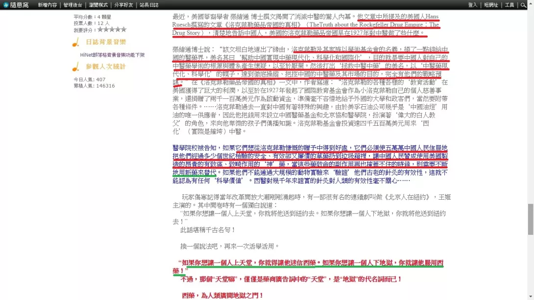Give a one-star rating
Viewport: 534px width, 300px height.
click(x=100, y=29)
